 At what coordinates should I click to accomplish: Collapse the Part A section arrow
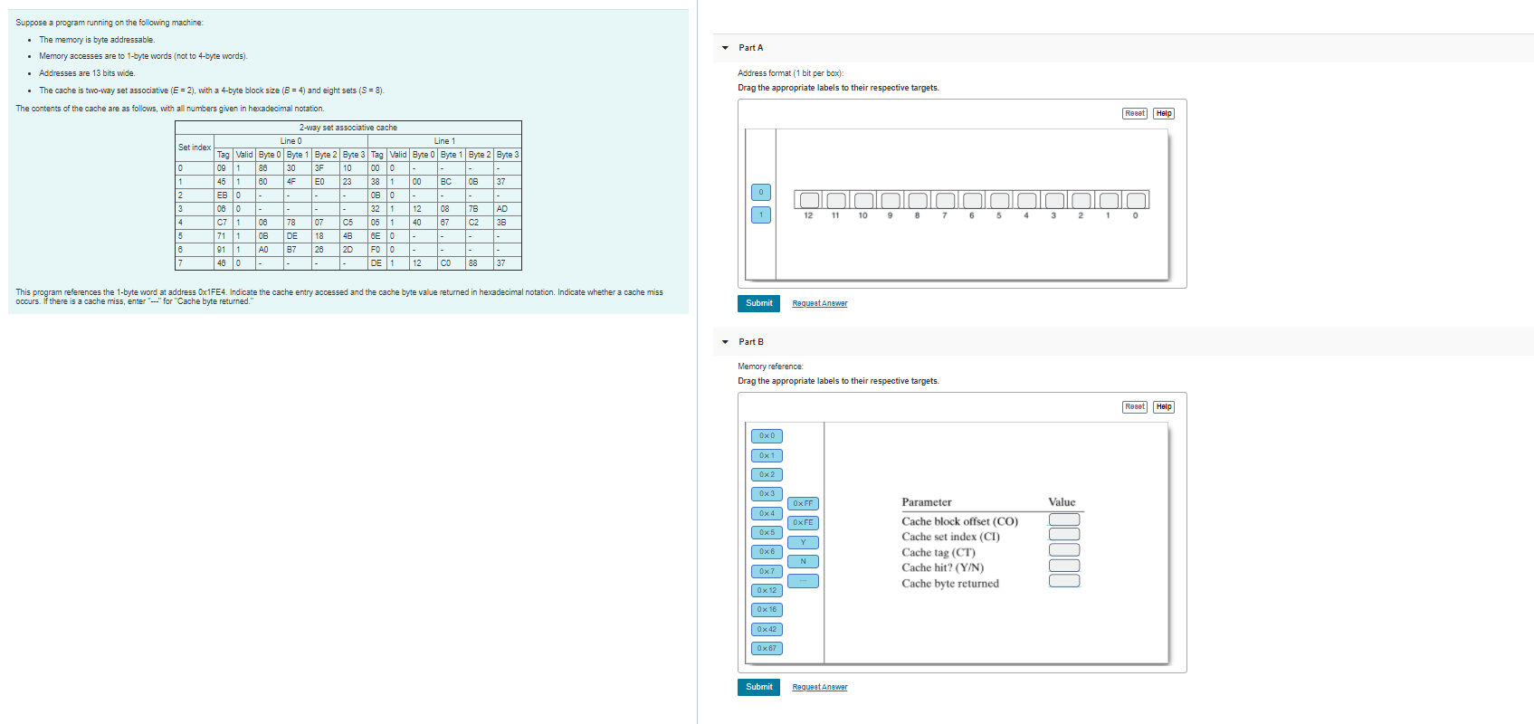(725, 48)
